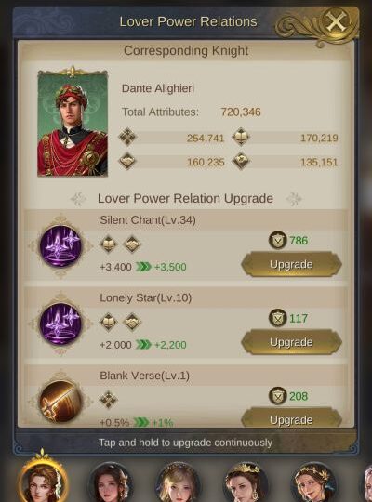Tap the 786 cost token icon

tap(277, 240)
